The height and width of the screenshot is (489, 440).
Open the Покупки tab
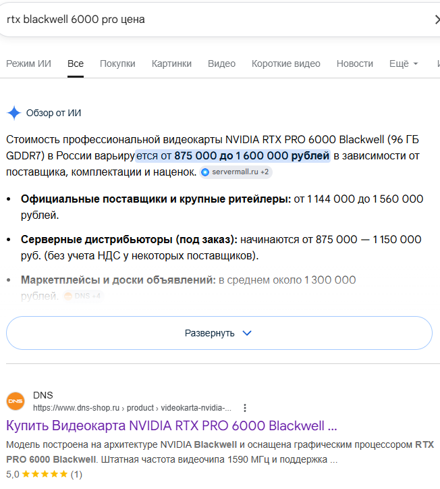(x=117, y=63)
